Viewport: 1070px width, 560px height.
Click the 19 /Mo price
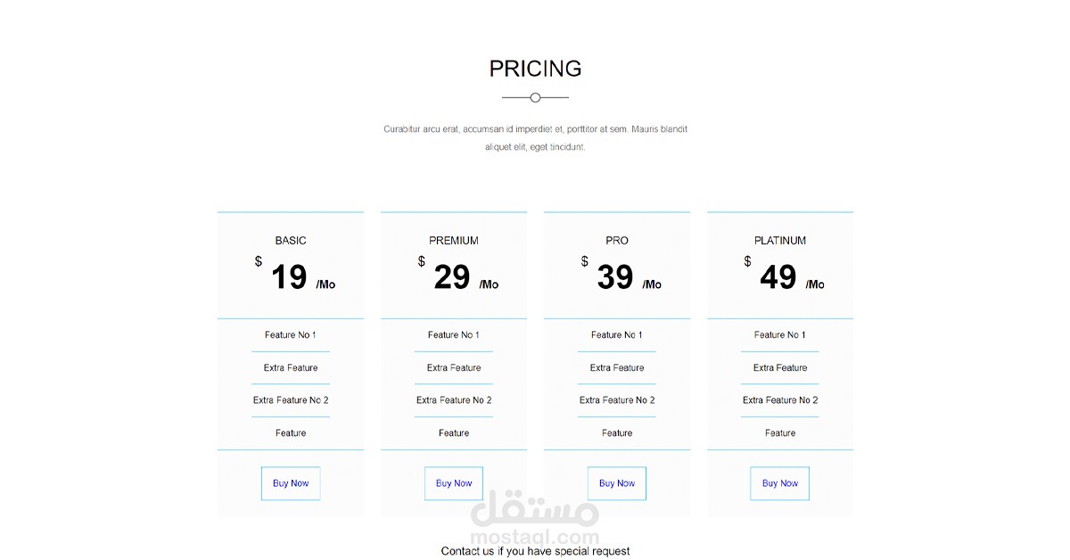pyautogui.click(x=294, y=277)
